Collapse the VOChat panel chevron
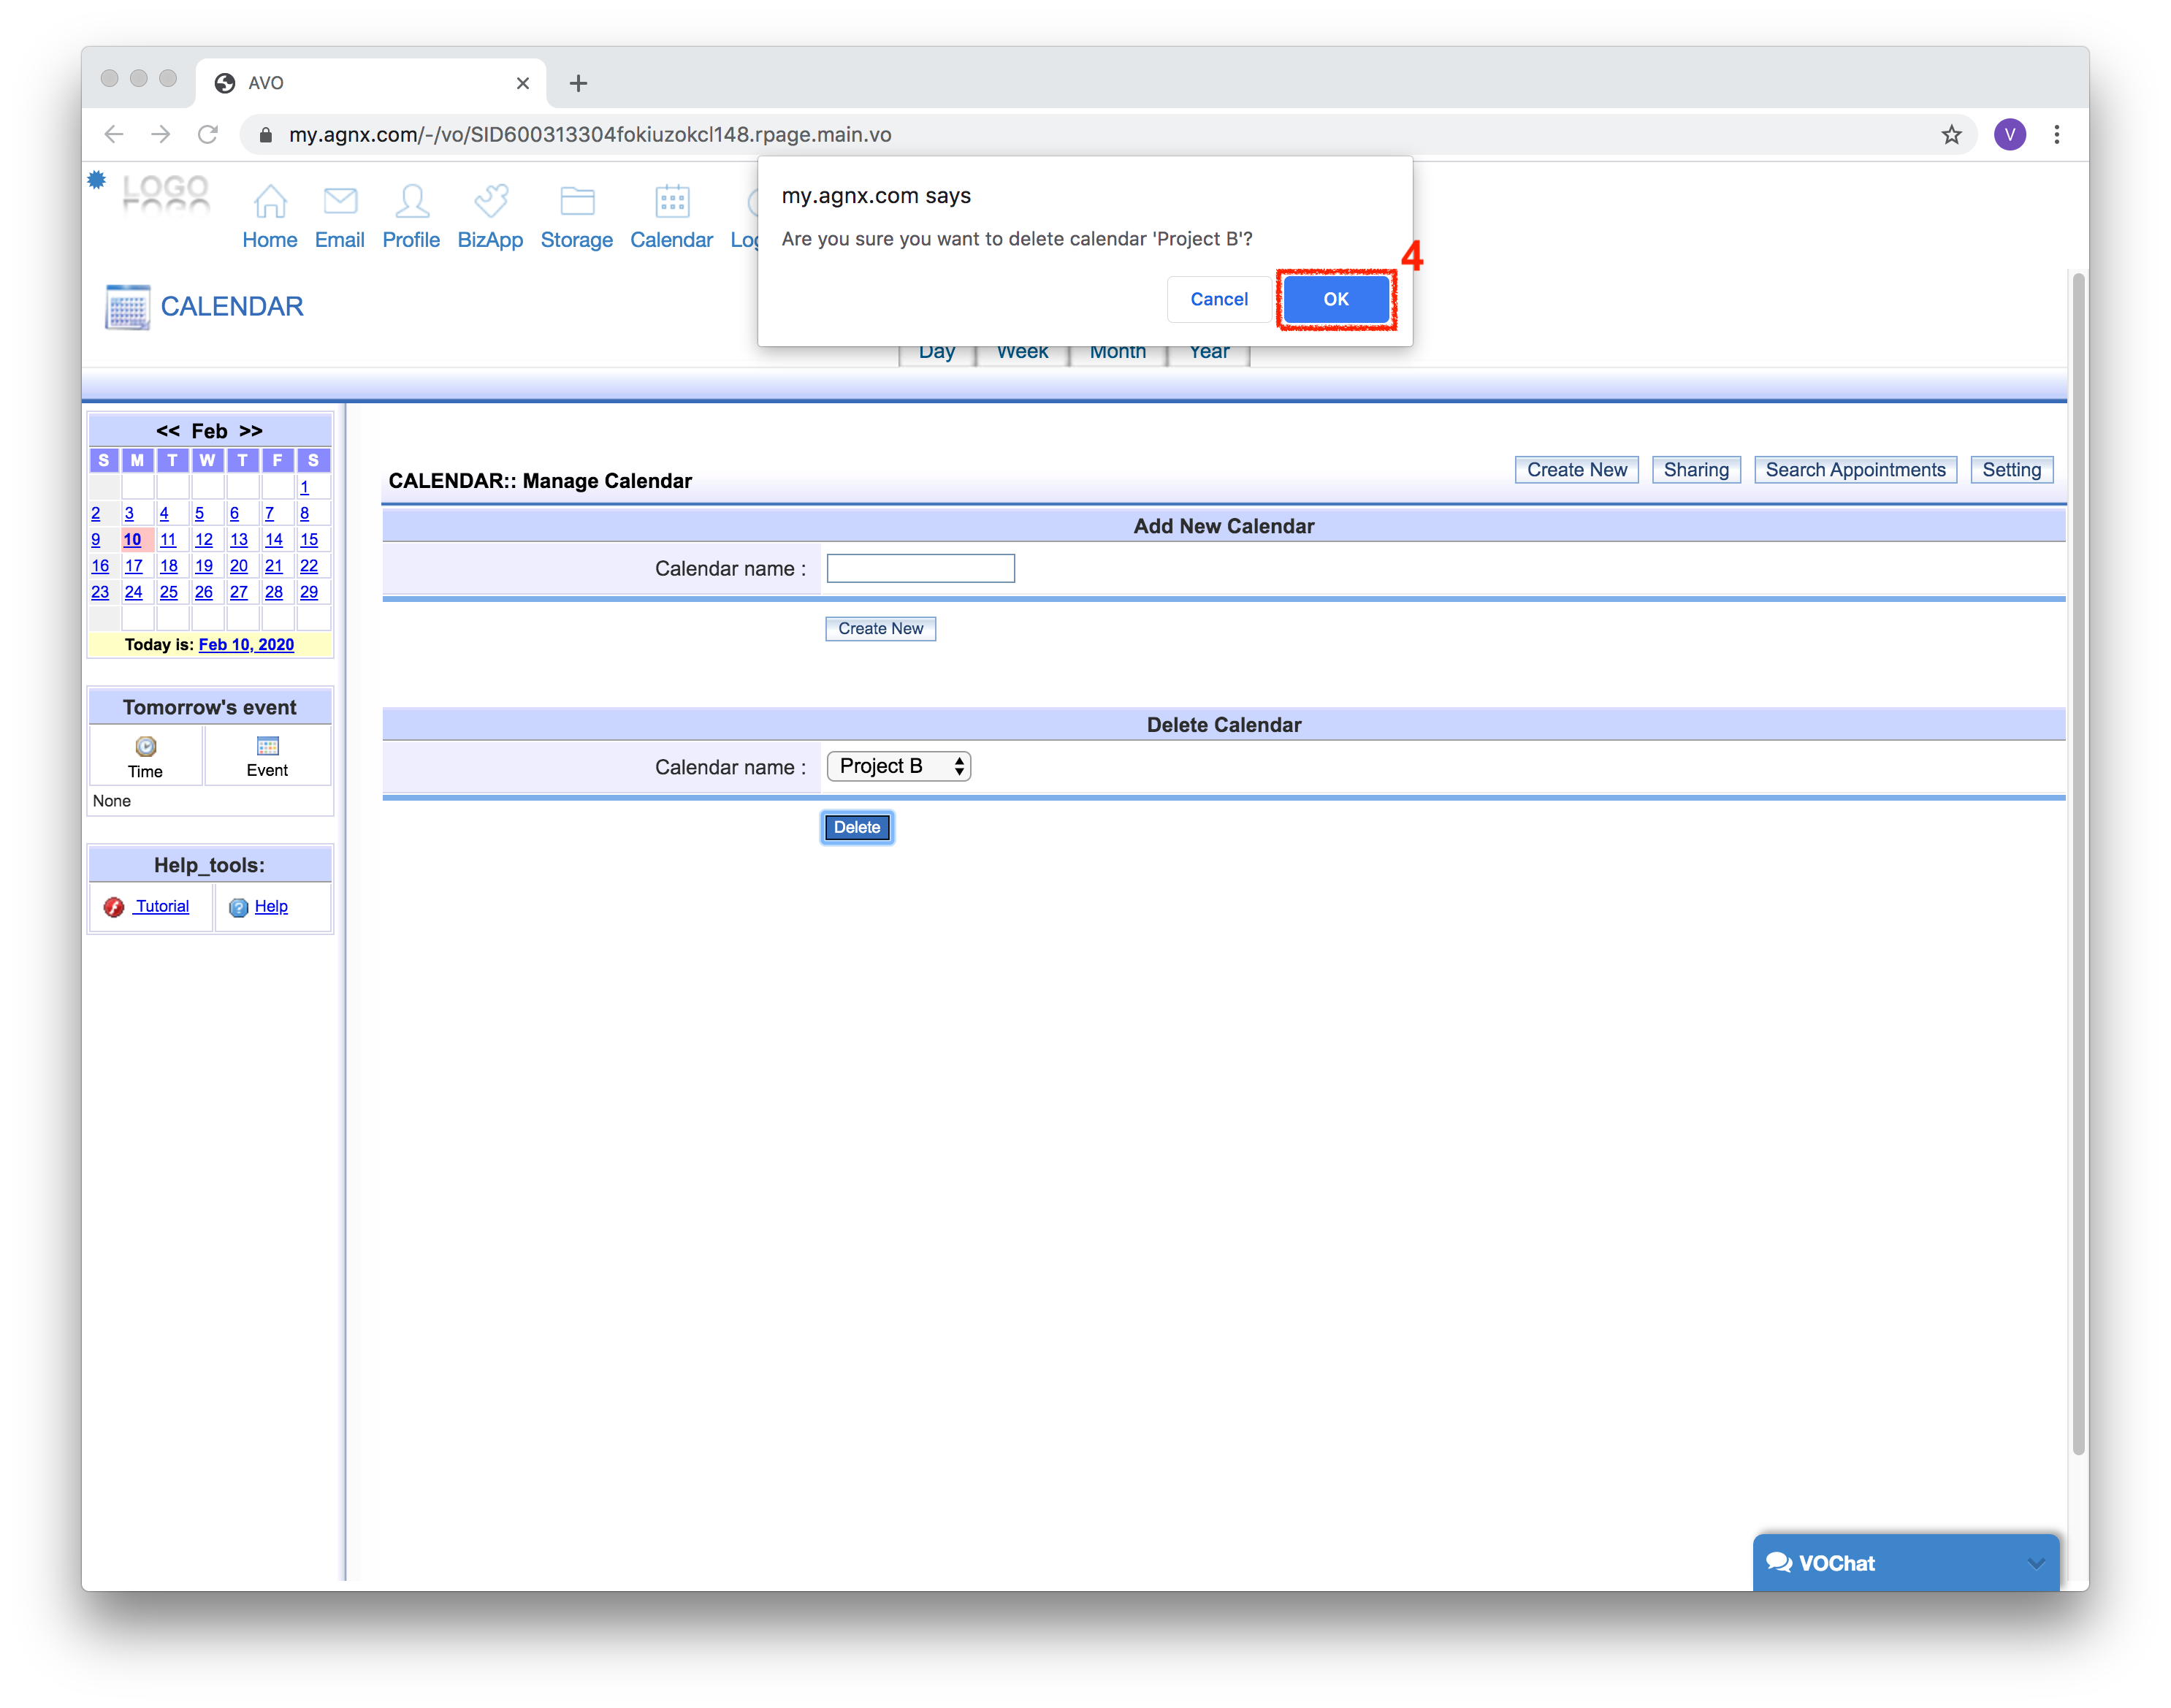The width and height of the screenshot is (2171, 1708). (2035, 1563)
